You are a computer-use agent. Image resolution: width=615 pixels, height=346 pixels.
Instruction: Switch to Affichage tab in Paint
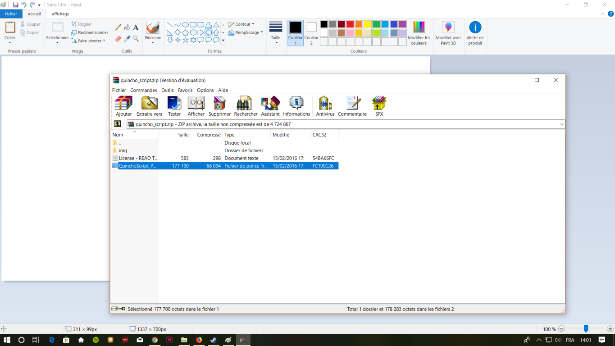pos(60,14)
